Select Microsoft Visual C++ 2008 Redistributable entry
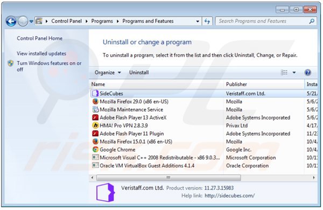This screenshot has height=210, width=323. [x=160, y=158]
